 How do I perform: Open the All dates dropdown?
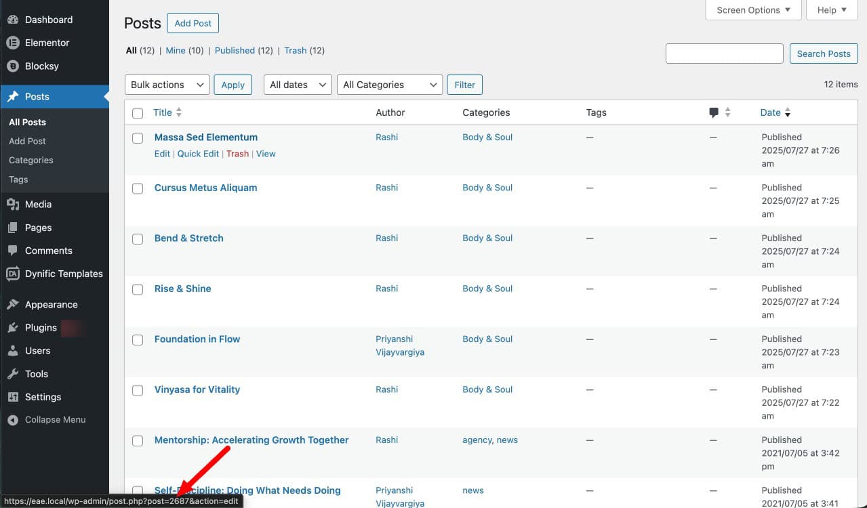pyautogui.click(x=298, y=85)
